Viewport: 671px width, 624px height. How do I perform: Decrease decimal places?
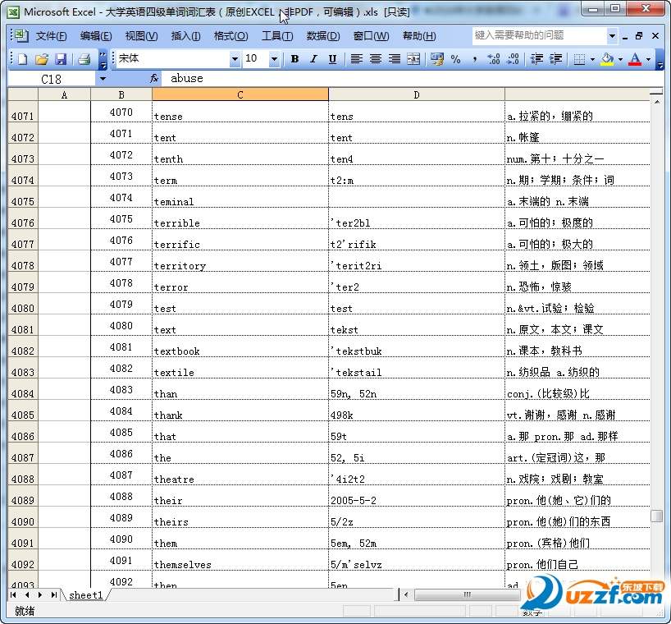[x=513, y=59]
